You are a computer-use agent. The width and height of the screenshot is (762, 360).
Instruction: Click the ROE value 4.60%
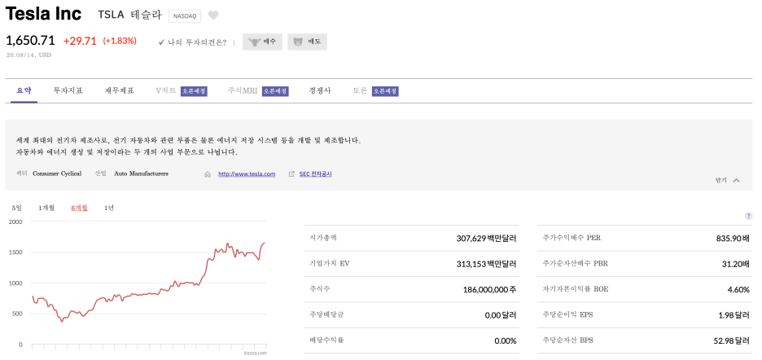(738, 289)
